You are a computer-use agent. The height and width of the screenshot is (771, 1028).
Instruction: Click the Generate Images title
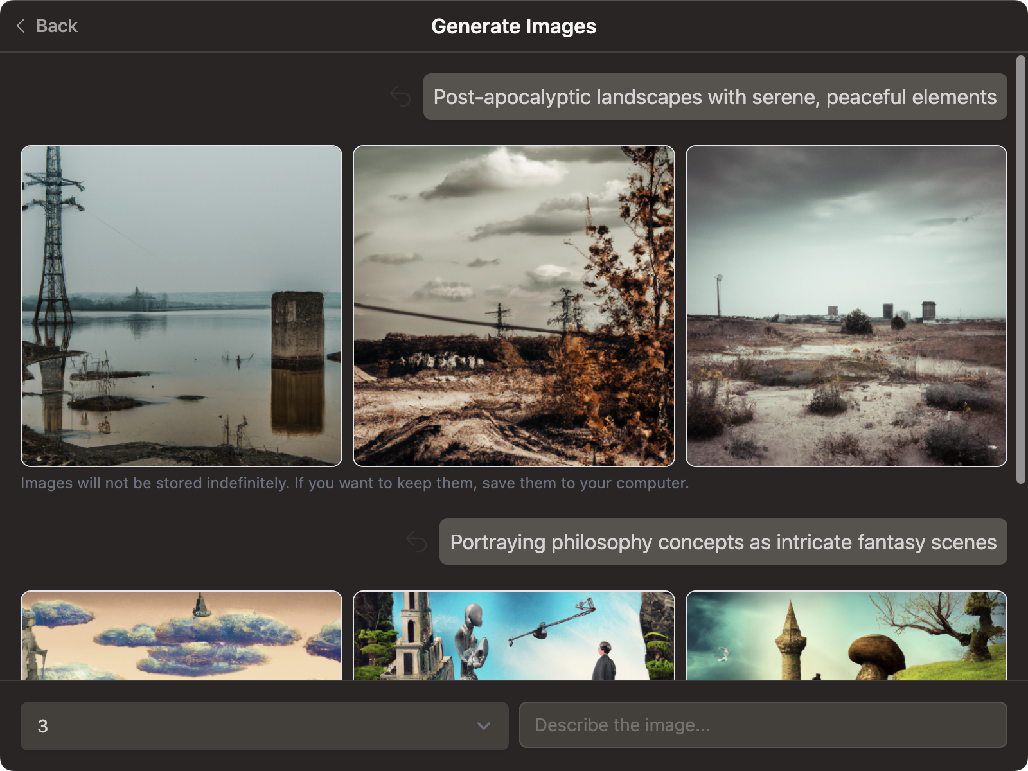(514, 26)
